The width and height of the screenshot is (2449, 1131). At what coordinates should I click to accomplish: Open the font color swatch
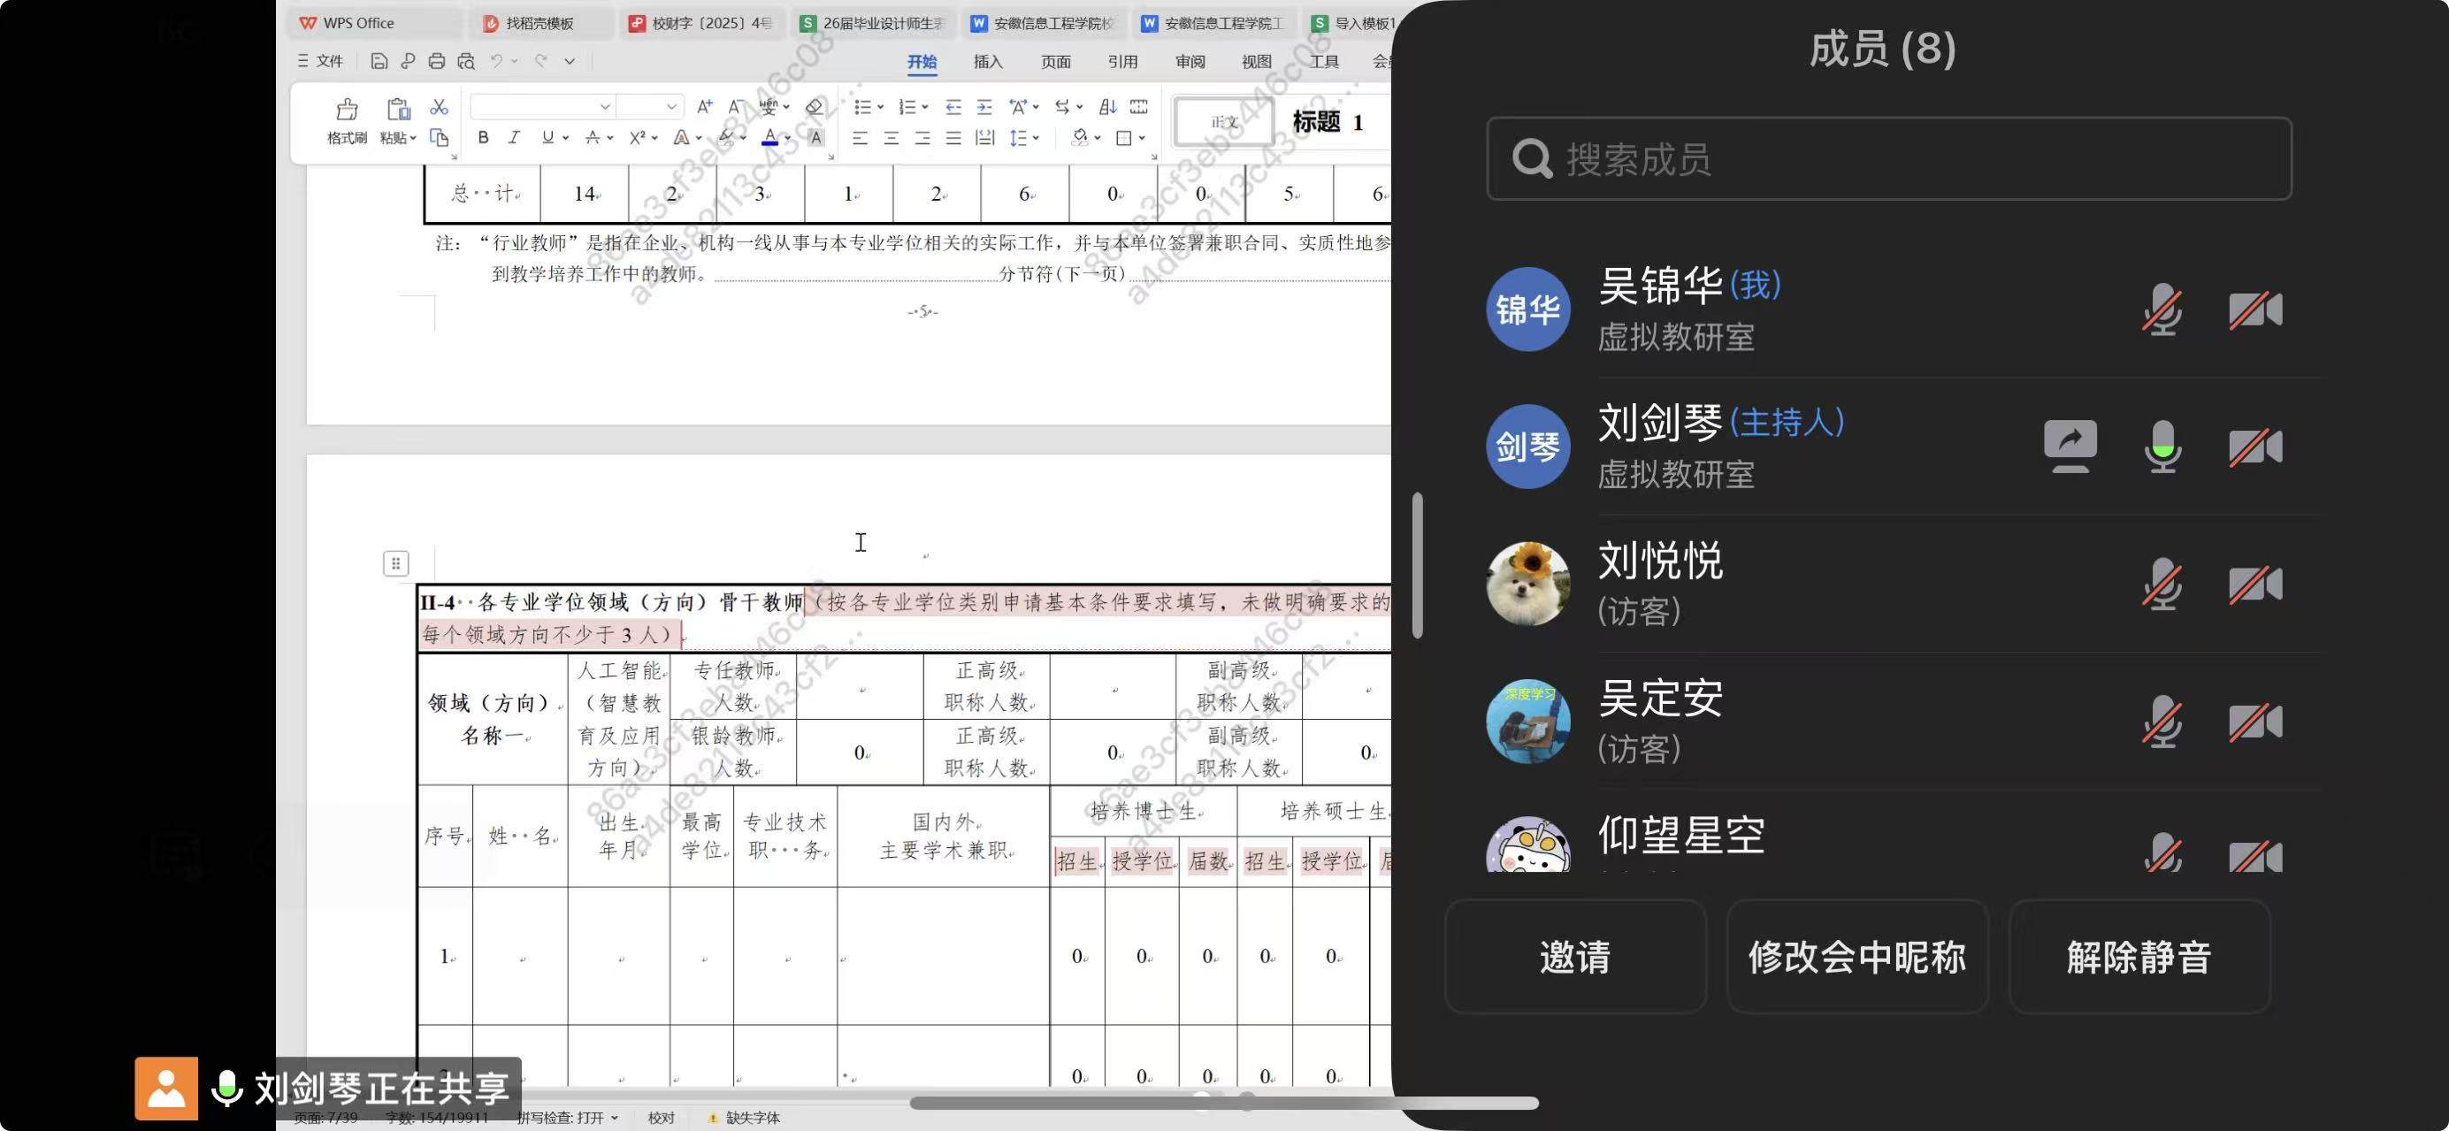pyautogui.click(x=769, y=138)
